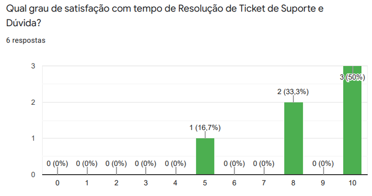Click the x-axis label 3
The width and height of the screenshot is (372, 196).
tap(146, 183)
